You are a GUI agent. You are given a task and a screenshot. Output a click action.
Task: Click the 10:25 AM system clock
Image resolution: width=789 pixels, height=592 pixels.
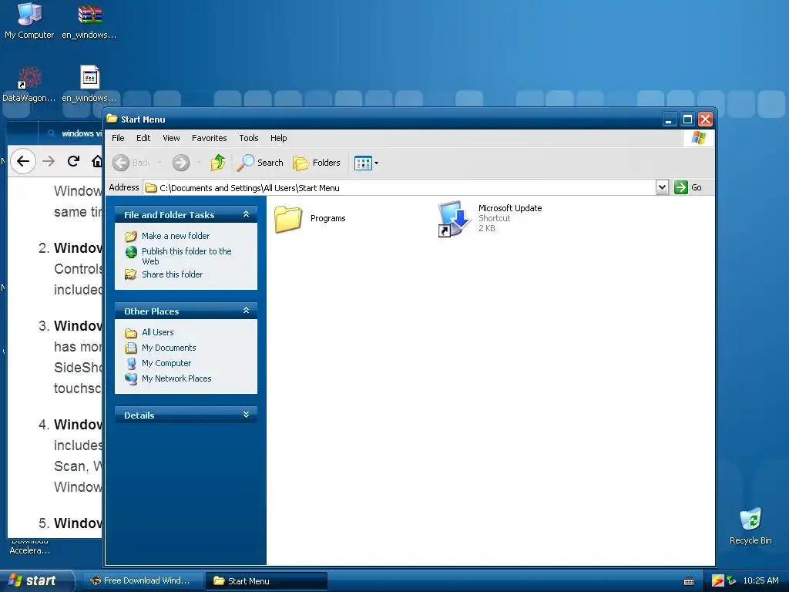(x=760, y=581)
